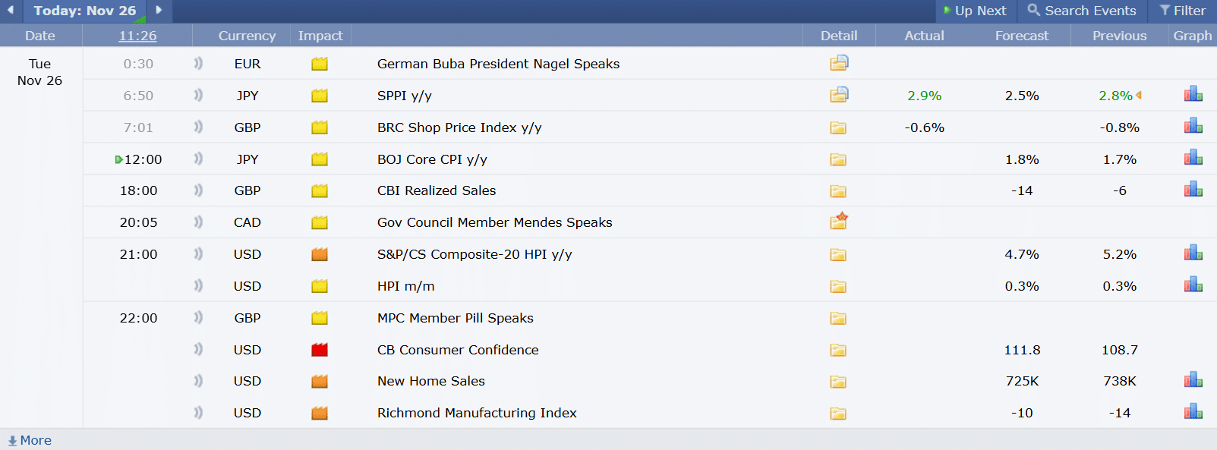Expand More events at bottom
The height and width of the screenshot is (450, 1217).
[x=30, y=440]
